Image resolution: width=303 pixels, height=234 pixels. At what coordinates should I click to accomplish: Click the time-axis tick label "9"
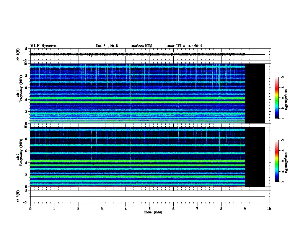(245, 208)
